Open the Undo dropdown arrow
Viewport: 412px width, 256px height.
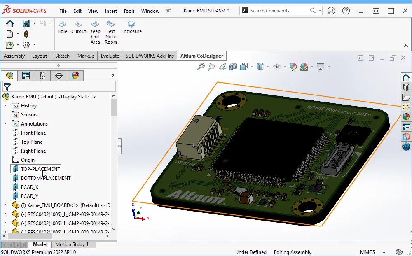point(51,23)
